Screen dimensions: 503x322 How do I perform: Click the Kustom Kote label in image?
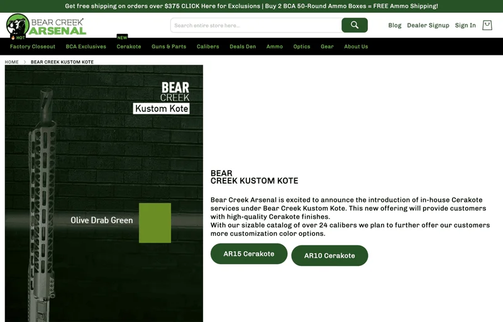162,108
